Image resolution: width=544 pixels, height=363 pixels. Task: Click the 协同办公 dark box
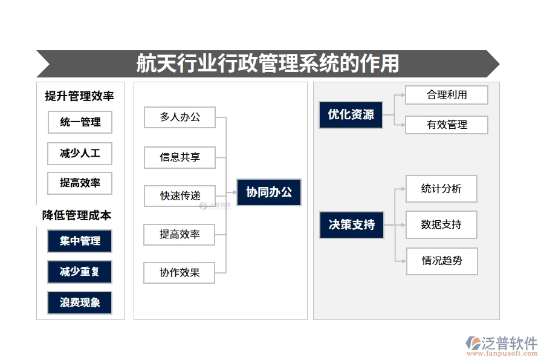(268, 192)
